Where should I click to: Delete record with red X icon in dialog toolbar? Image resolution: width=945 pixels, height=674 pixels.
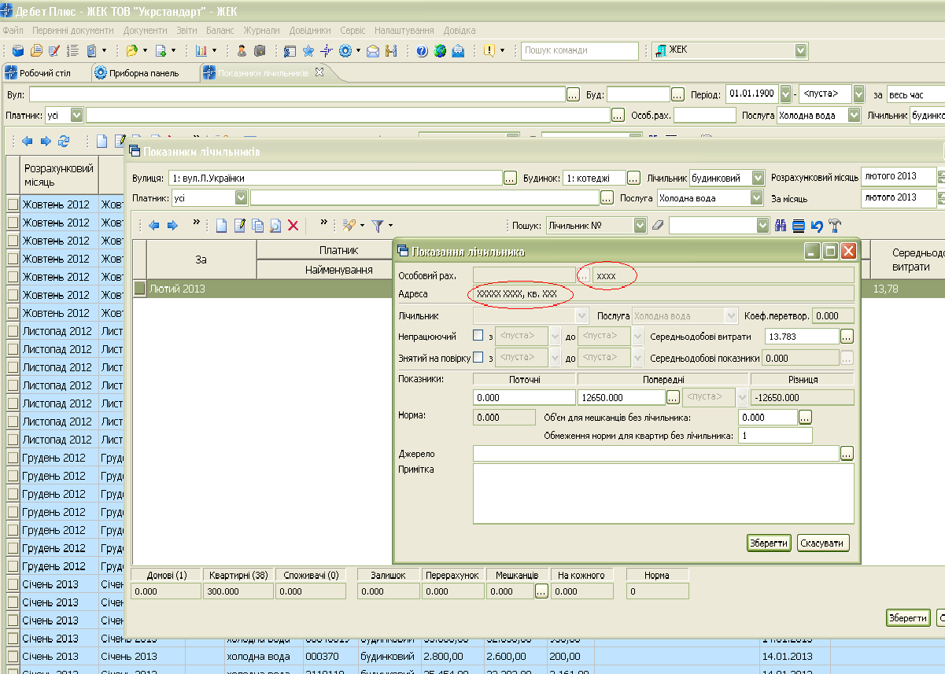click(x=293, y=226)
